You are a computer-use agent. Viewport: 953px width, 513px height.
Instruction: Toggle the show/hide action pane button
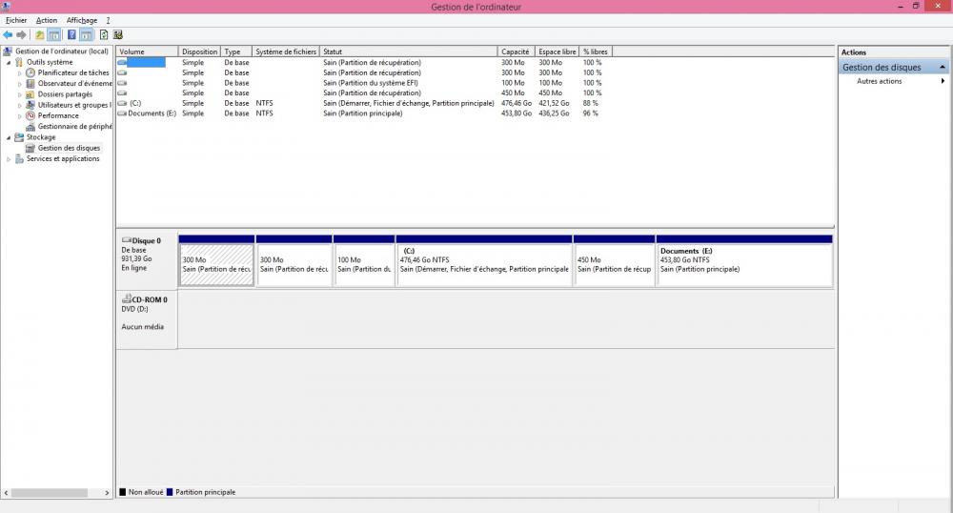(87, 35)
